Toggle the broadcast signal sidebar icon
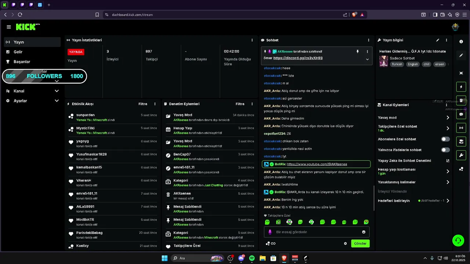This screenshot has height=264, width=470. pos(461,128)
